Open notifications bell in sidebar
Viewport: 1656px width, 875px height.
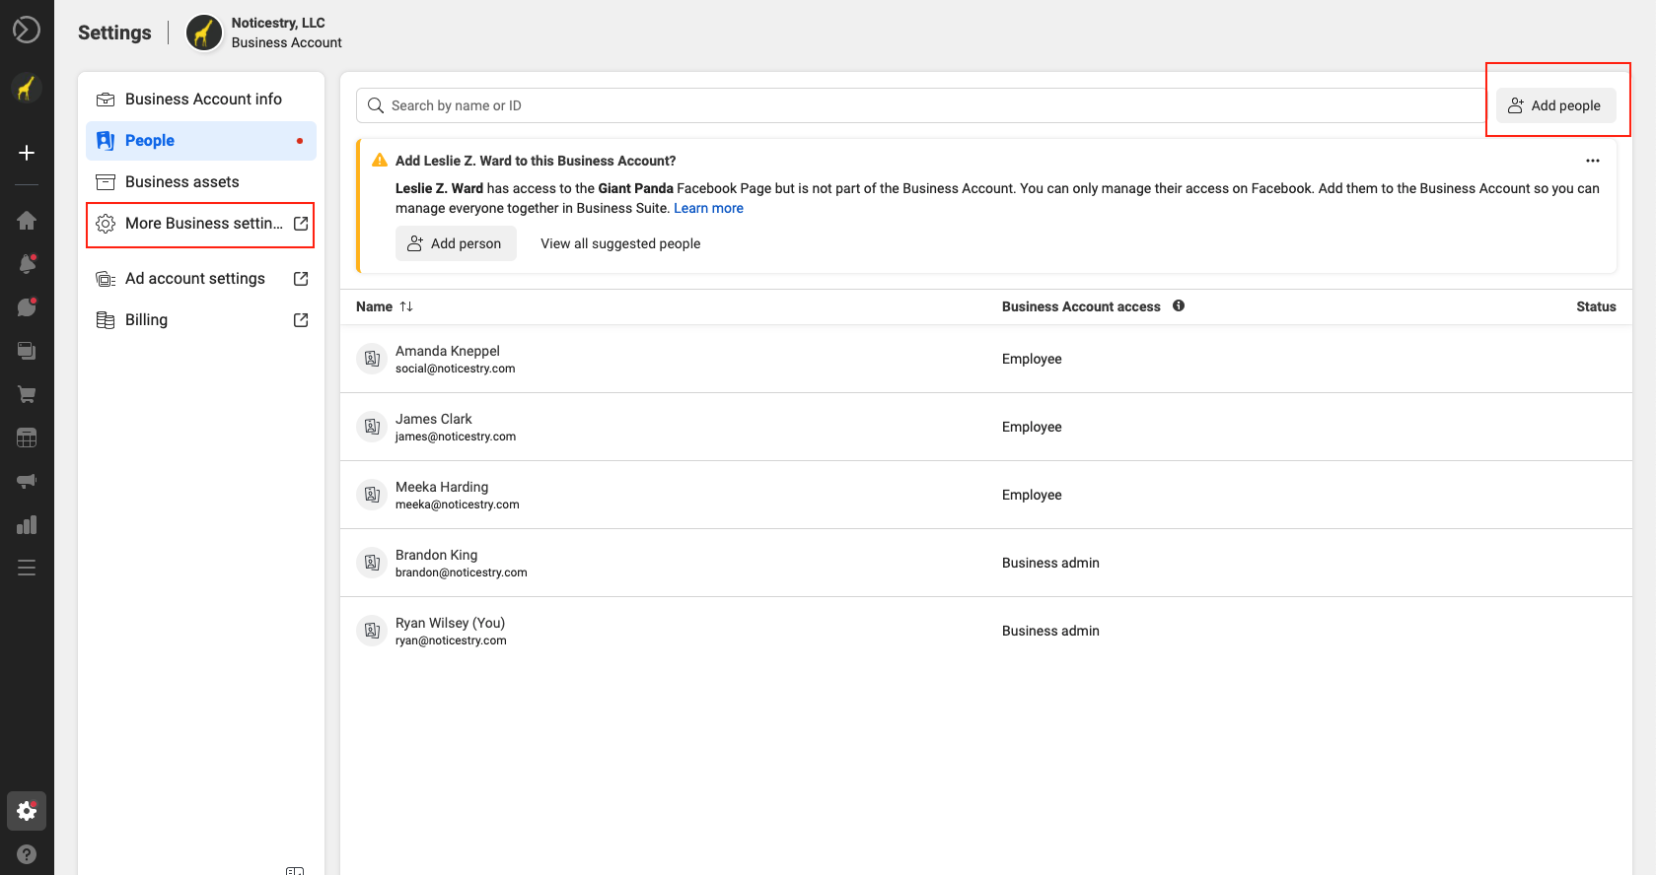(27, 264)
